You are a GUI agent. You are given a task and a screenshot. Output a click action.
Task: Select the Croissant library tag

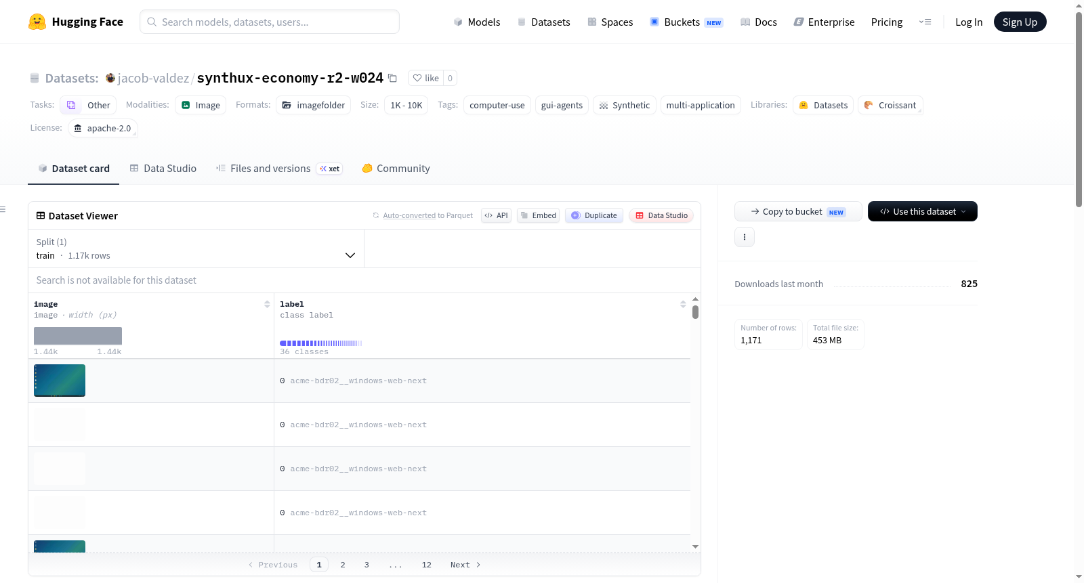coord(890,105)
